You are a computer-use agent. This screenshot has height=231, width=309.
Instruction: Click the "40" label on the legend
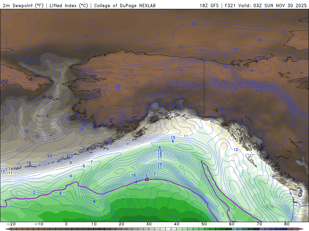pyautogui.click(x=177, y=224)
